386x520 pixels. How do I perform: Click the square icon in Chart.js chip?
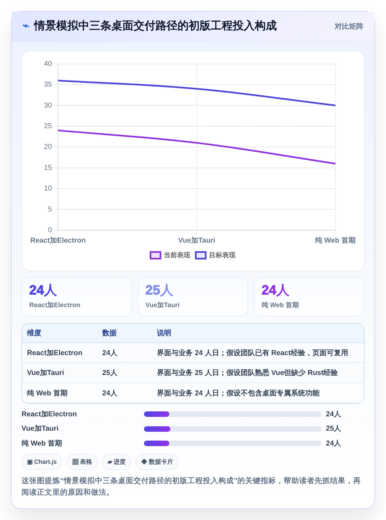[x=30, y=462]
